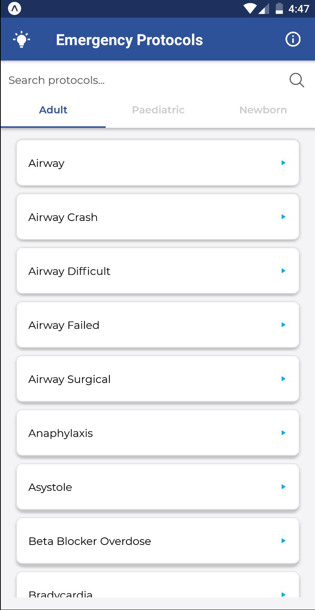The height and width of the screenshot is (610, 315).
Task: Expand Airway Crash using its arrow
Action: coord(283,217)
